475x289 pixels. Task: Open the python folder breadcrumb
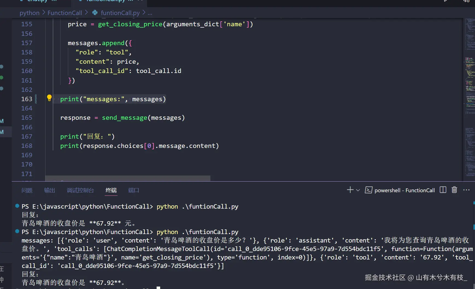[x=30, y=13]
